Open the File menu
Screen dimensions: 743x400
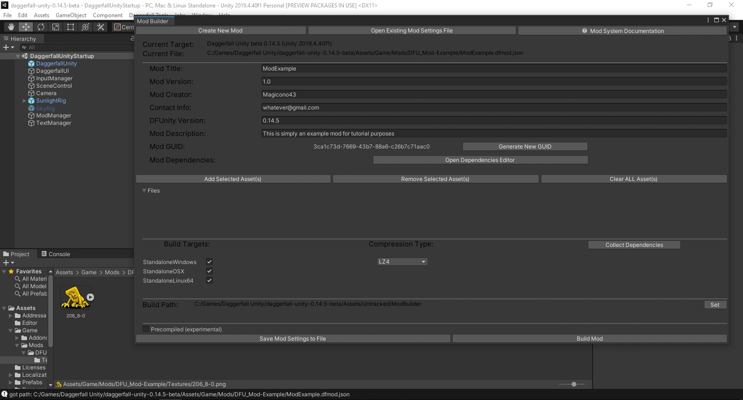(x=7, y=15)
